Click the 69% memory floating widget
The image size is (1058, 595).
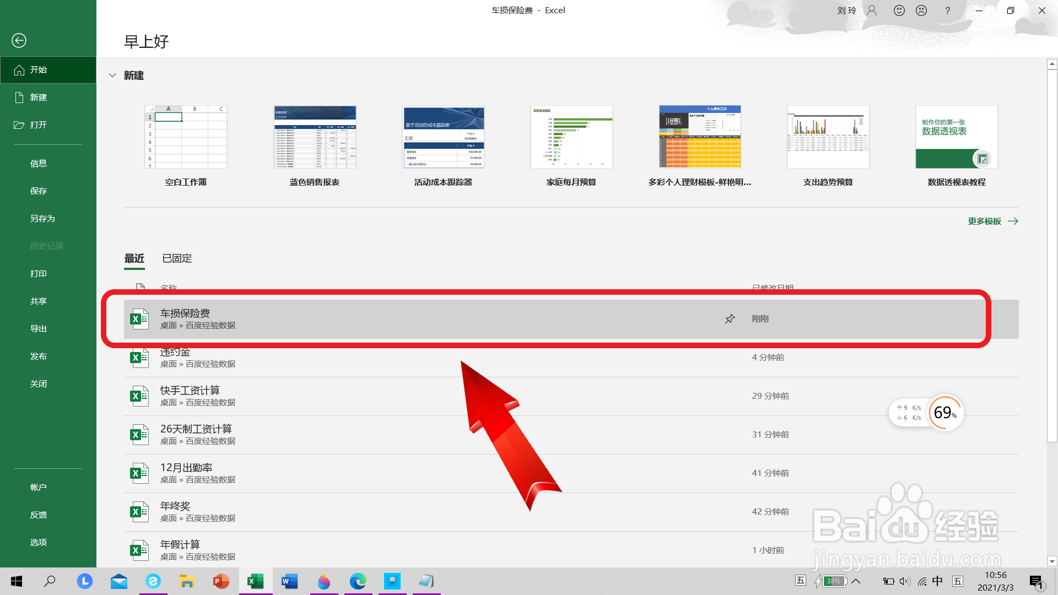(x=946, y=412)
